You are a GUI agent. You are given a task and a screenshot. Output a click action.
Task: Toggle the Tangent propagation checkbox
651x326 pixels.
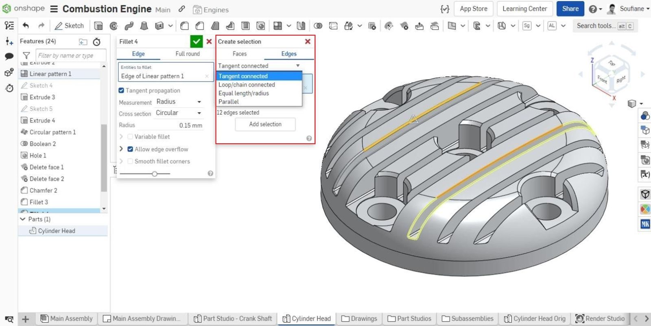[121, 90]
